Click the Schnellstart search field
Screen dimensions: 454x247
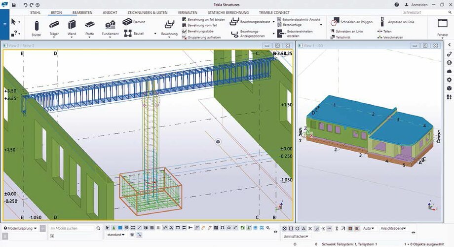(424, 12)
